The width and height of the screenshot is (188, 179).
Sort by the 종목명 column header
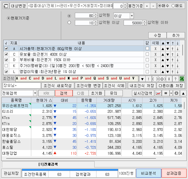point(16,100)
